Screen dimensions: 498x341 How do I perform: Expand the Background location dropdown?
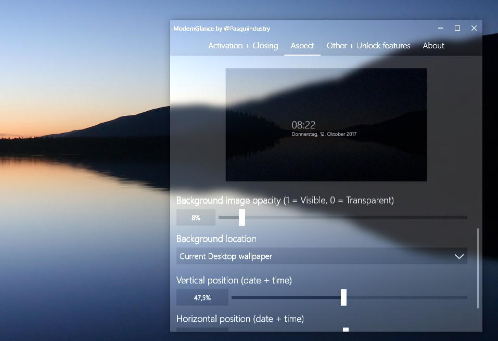point(322,256)
